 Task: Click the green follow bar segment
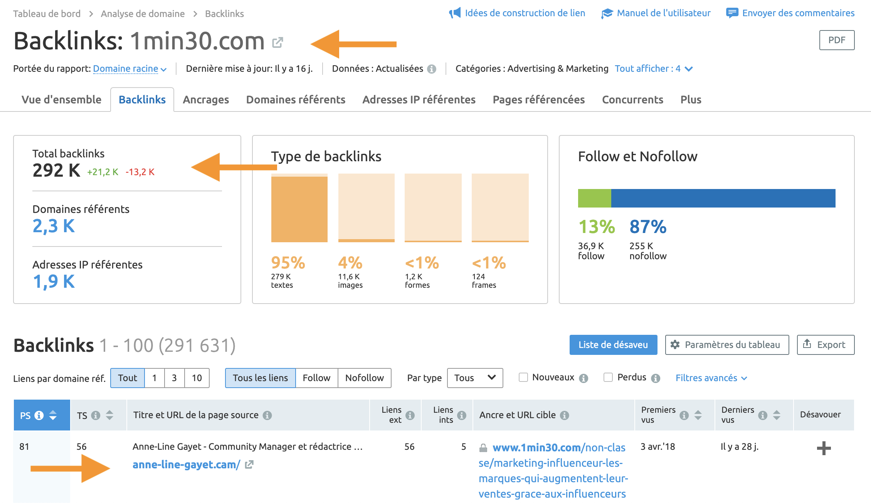coord(595,198)
